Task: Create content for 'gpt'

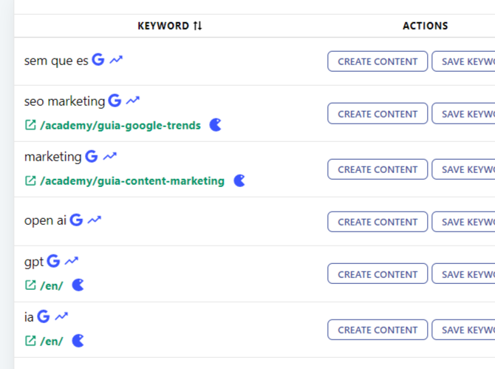Action: tap(378, 274)
